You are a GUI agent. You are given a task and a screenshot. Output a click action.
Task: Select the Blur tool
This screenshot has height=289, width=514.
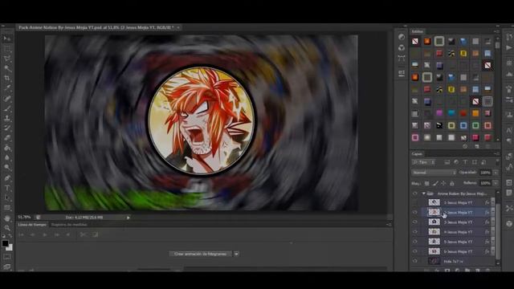point(7,157)
